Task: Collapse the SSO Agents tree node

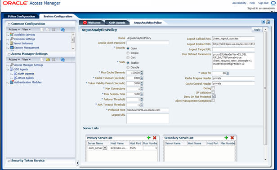Action: (x=8, y=70)
